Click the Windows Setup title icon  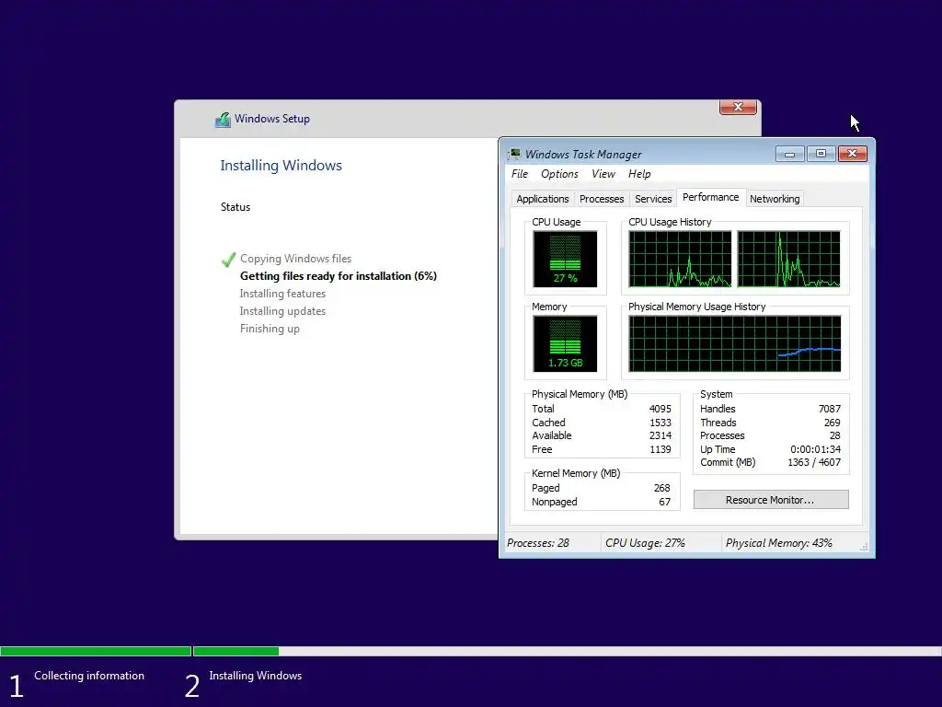click(x=223, y=119)
